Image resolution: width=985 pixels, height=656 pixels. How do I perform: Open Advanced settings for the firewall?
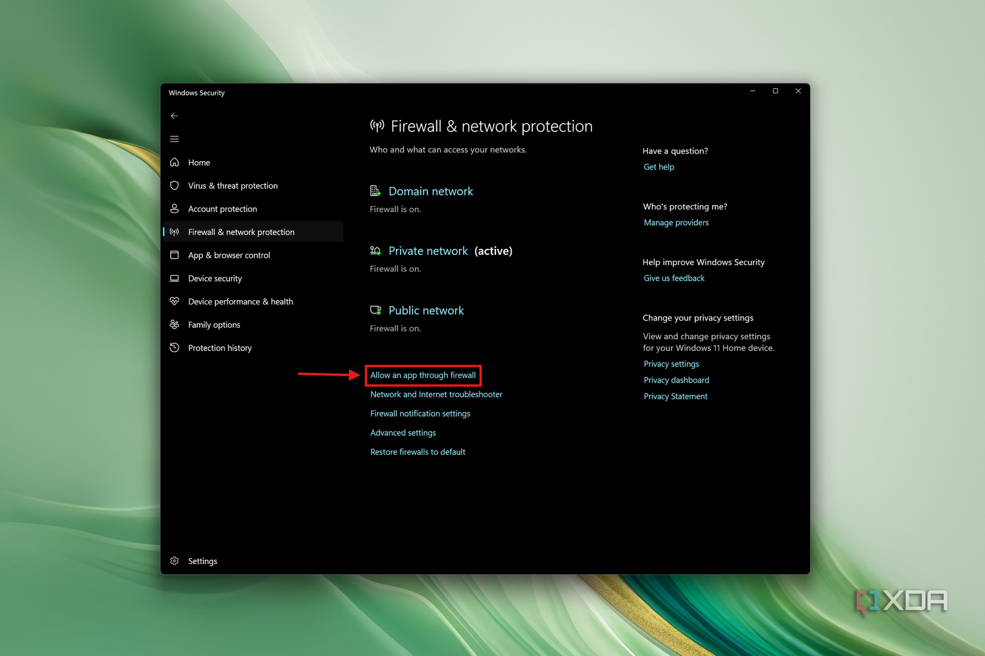click(x=403, y=432)
